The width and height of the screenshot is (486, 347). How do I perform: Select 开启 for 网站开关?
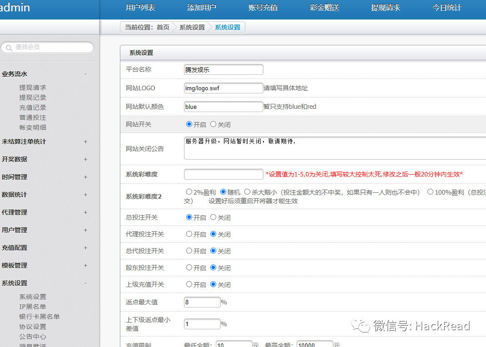pos(189,124)
